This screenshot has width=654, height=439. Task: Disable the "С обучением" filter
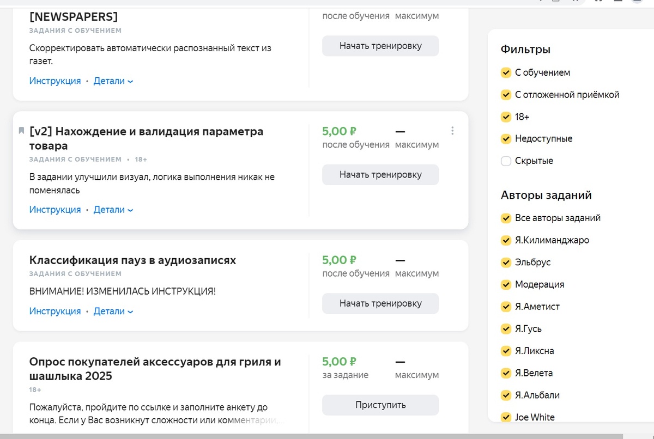pos(506,72)
